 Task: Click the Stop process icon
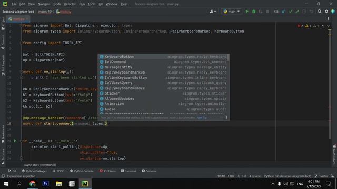click(x=267, y=12)
